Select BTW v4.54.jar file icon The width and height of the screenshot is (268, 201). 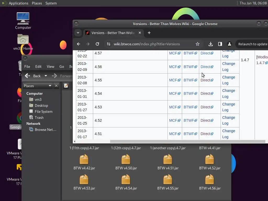click(126, 179)
